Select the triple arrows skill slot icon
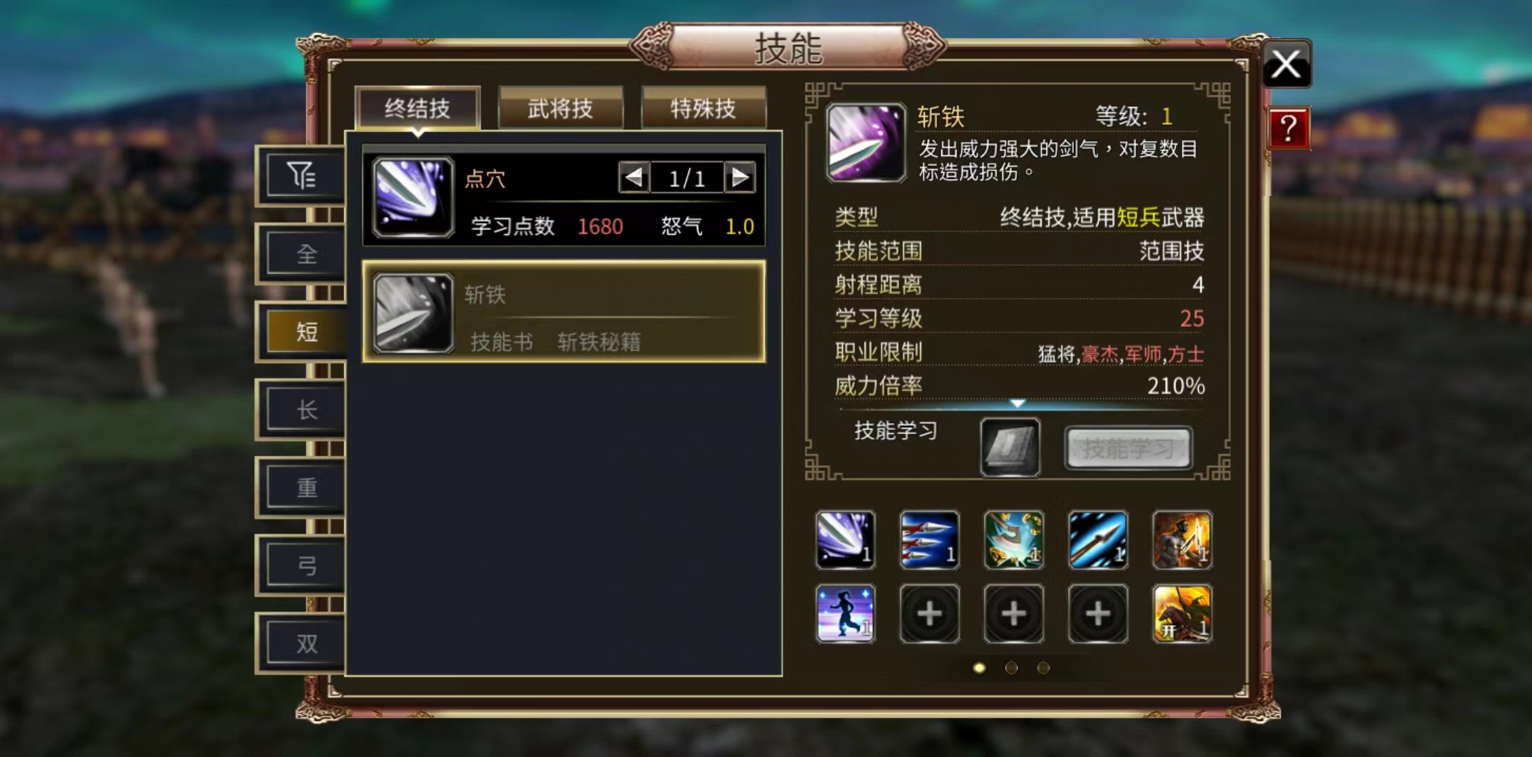The height and width of the screenshot is (757, 1532). point(929,540)
